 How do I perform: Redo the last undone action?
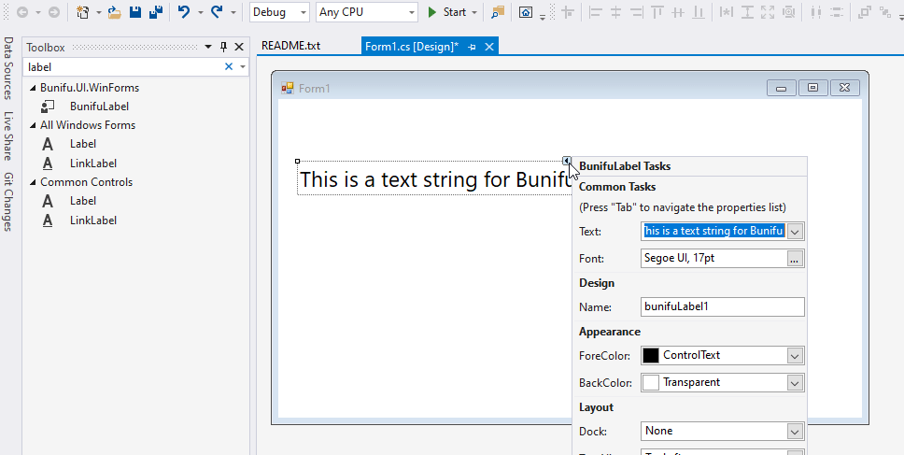coord(217,12)
